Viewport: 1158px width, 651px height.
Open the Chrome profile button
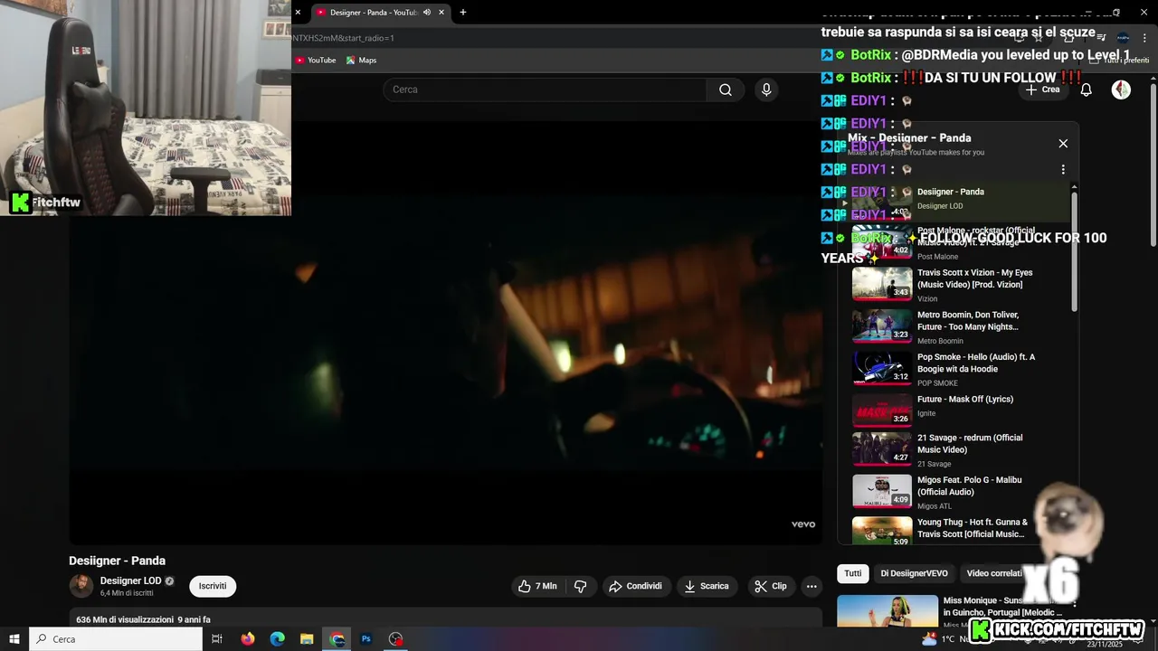pyautogui.click(x=1123, y=38)
